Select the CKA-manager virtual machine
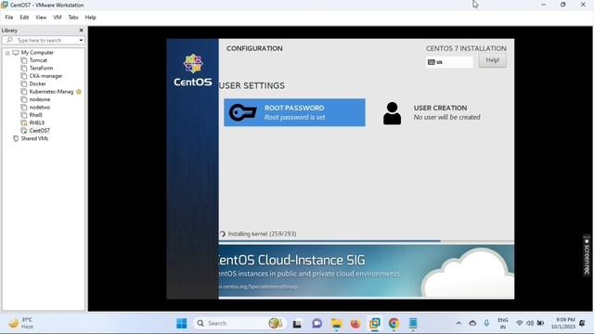This screenshot has height=334, width=594. pyautogui.click(x=45, y=76)
